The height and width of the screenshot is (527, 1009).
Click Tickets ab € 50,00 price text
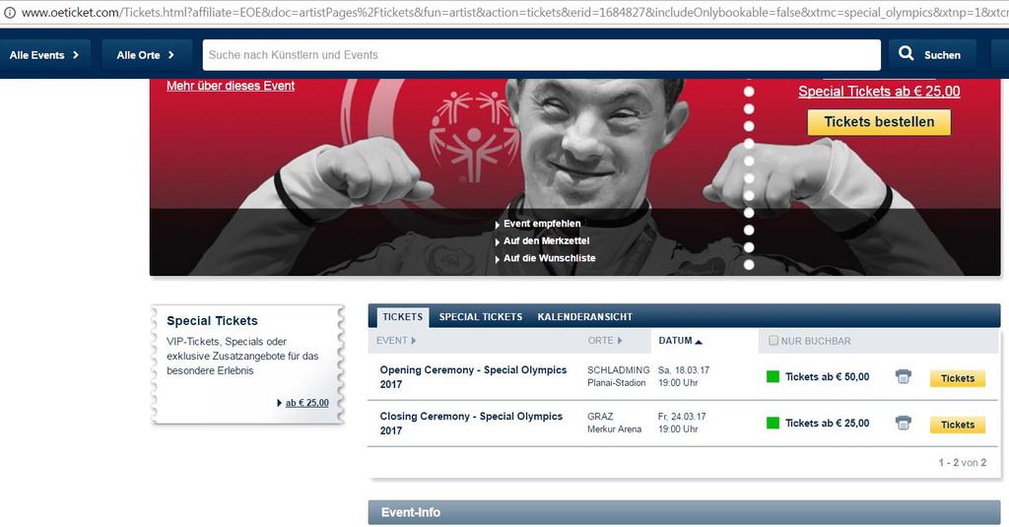click(x=827, y=376)
